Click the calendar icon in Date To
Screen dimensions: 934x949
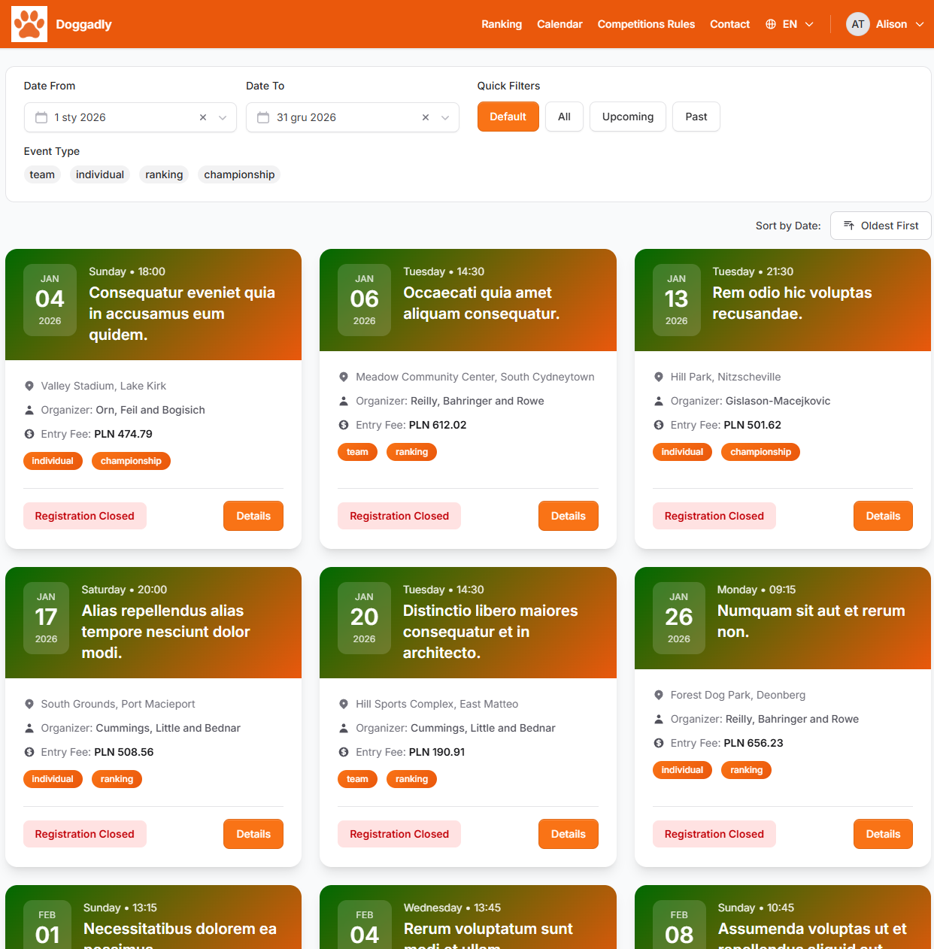click(263, 117)
